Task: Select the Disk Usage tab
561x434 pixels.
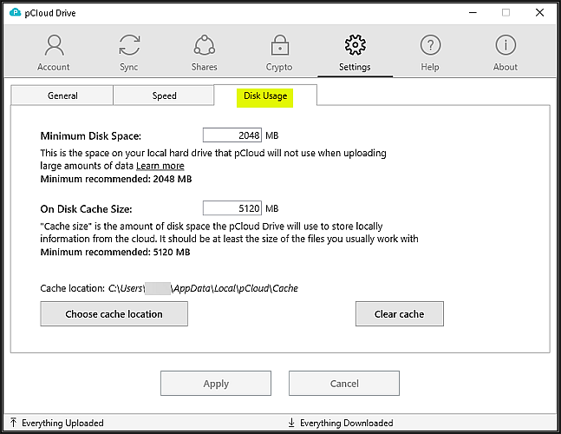Action: pyautogui.click(x=265, y=95)
